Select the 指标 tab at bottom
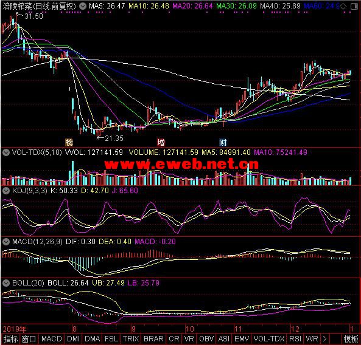 point(10,339)
